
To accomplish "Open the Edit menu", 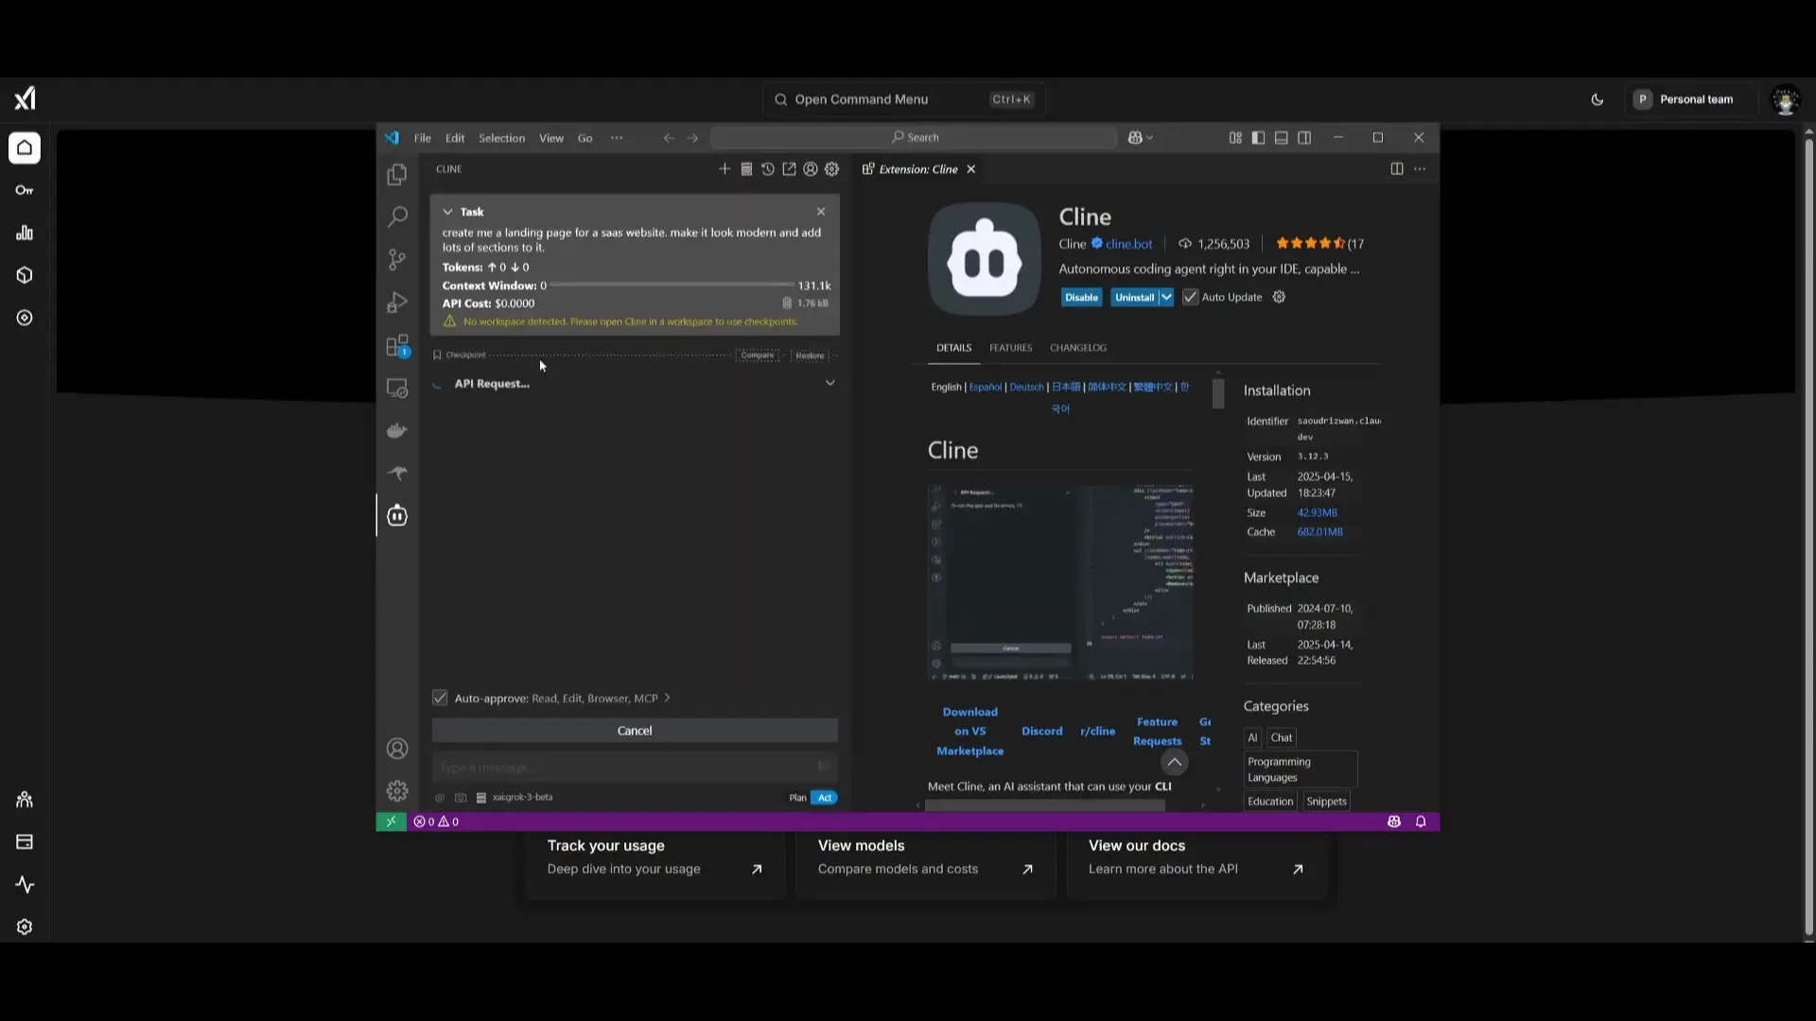I will click(455, 138).
